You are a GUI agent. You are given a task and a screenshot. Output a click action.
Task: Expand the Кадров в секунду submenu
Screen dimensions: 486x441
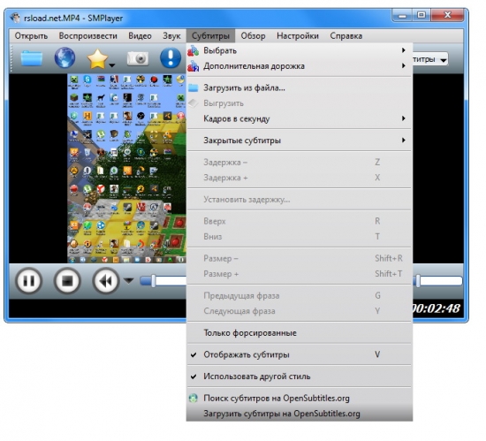tap(300, 118)
